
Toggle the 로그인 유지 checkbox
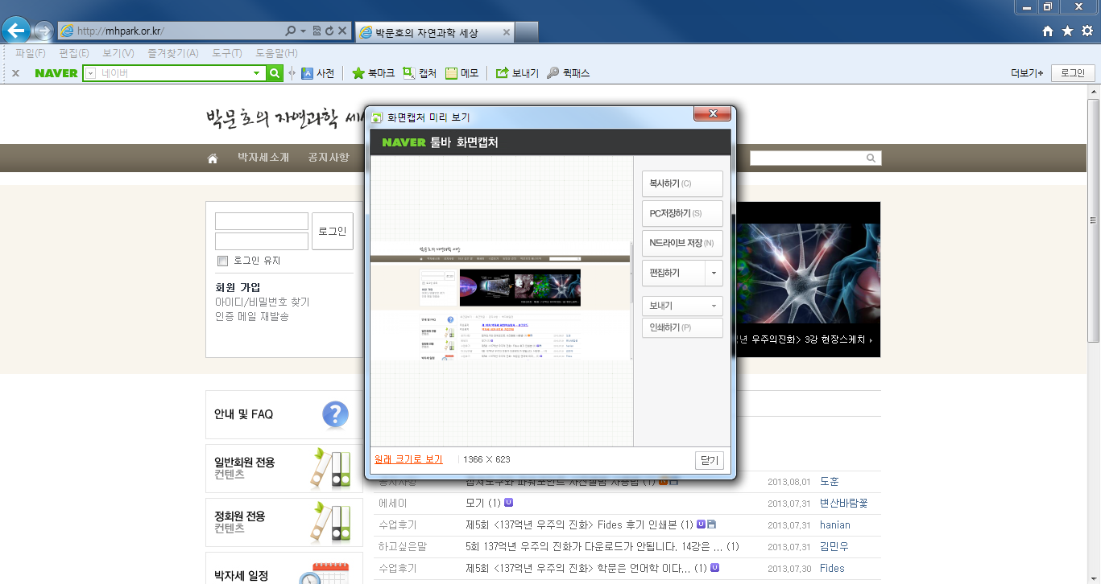(223, 261)
